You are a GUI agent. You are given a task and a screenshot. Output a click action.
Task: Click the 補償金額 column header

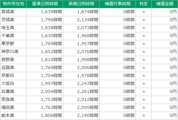pyautogui.click(x=165, y=4)
